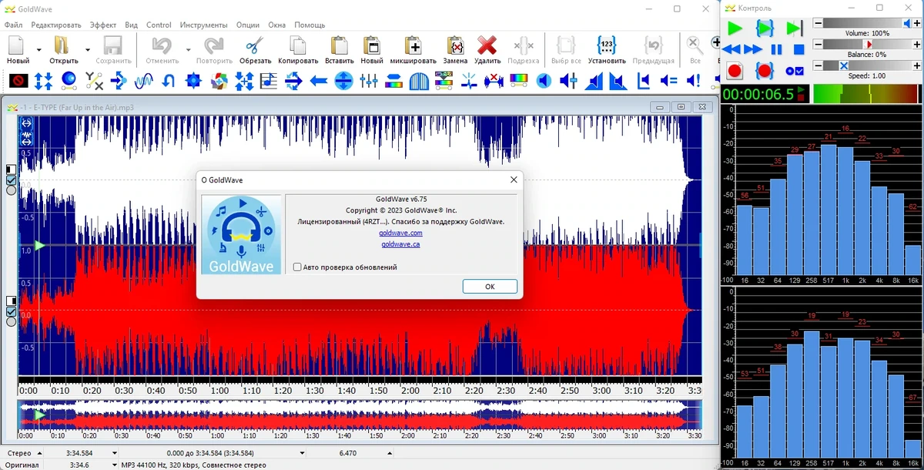Select the lower channel round radio button
The image size is (924, 470).
pos(11,321)
